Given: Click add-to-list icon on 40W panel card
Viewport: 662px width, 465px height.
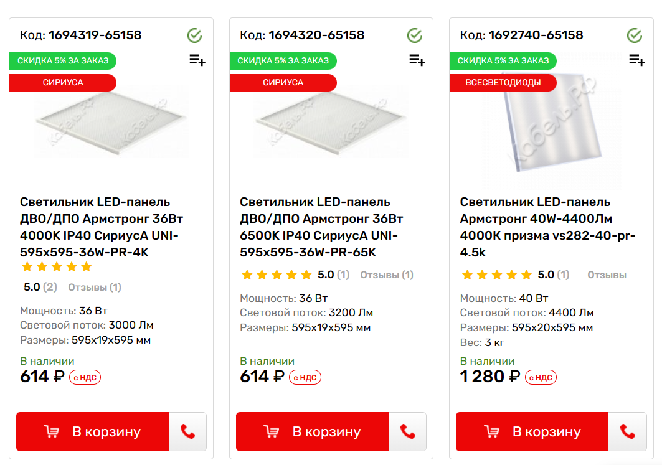Looking at the screenshot, I should pos(637,60).
